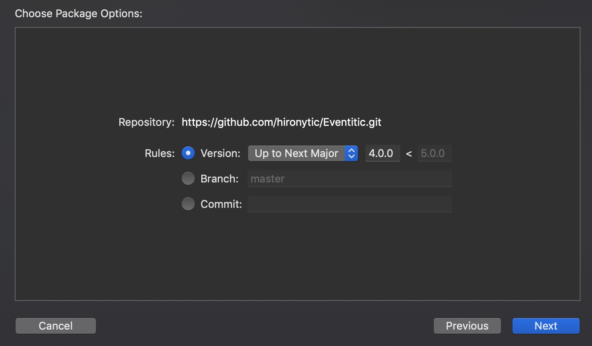592x346 pixels.
Task: Click the Repository label
Action: coord(146,122)
